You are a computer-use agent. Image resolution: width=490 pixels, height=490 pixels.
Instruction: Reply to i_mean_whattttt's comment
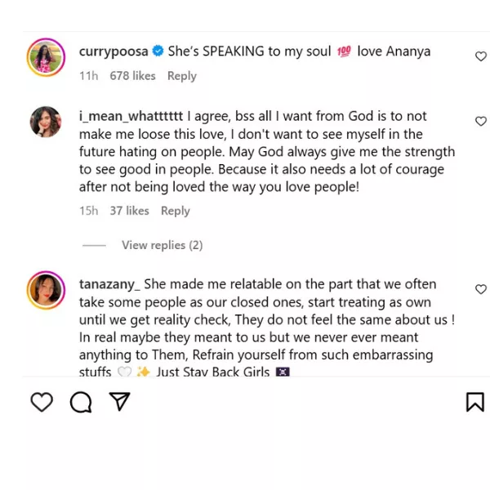175,211
